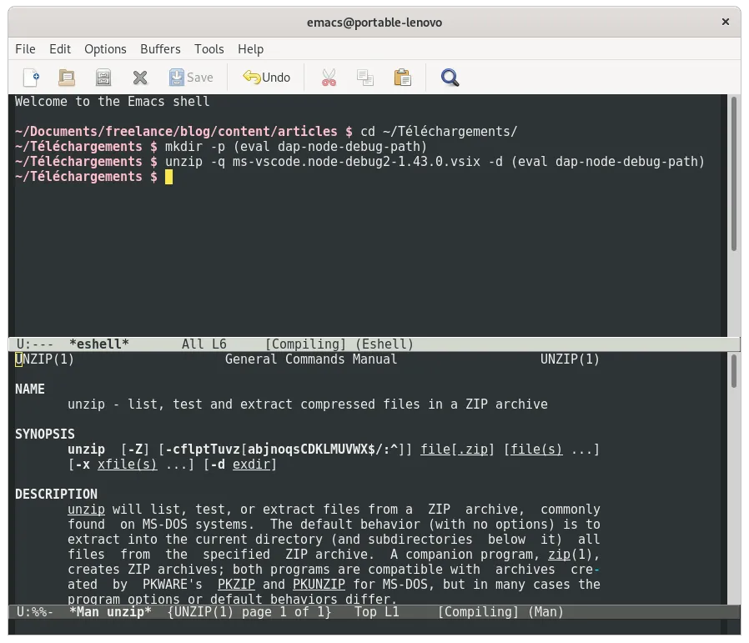Click the New File toolbar icon

(31, 77)
